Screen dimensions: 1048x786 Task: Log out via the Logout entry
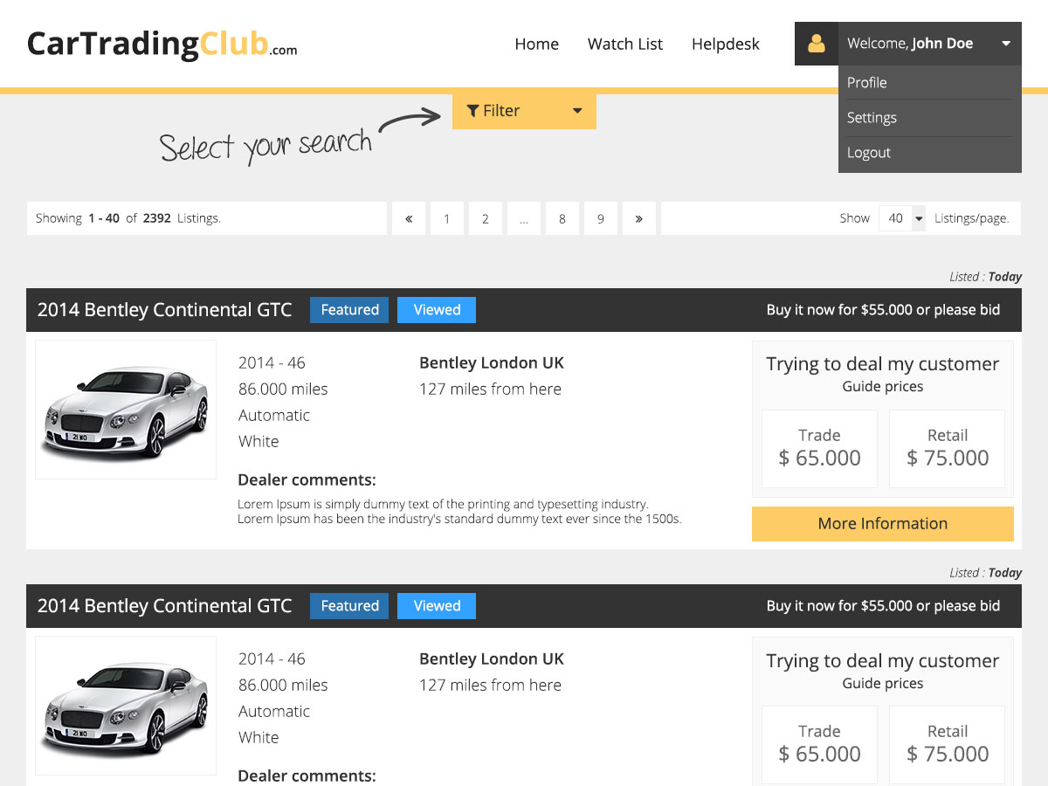coord(869,153)
